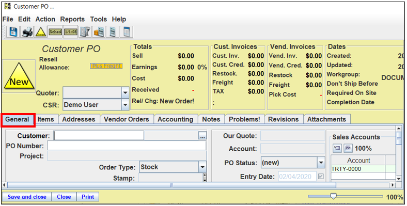The width and height of the screenshot is (407, 206).
Task: Click the Stamp field spinner arrows
Action: (x=205, y=178)
